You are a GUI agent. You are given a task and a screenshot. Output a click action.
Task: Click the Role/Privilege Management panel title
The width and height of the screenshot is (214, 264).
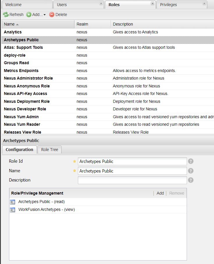(x=37, y=193)
